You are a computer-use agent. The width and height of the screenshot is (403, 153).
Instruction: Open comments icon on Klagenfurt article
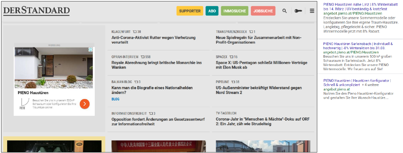click(135, 32)
